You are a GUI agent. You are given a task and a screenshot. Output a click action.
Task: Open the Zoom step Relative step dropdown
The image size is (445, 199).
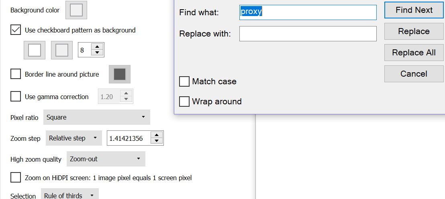[73, 138]
